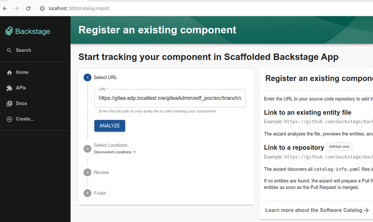Viewport: 373px width, 222px height.
Task: Click the GitHub only chip
Action: (x=339, y=146)
